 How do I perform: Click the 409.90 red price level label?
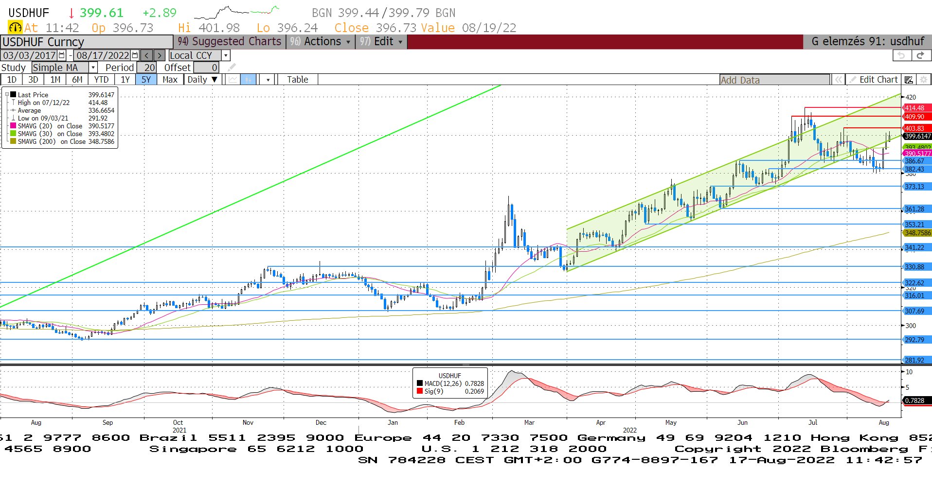click(x=917, y=117)
